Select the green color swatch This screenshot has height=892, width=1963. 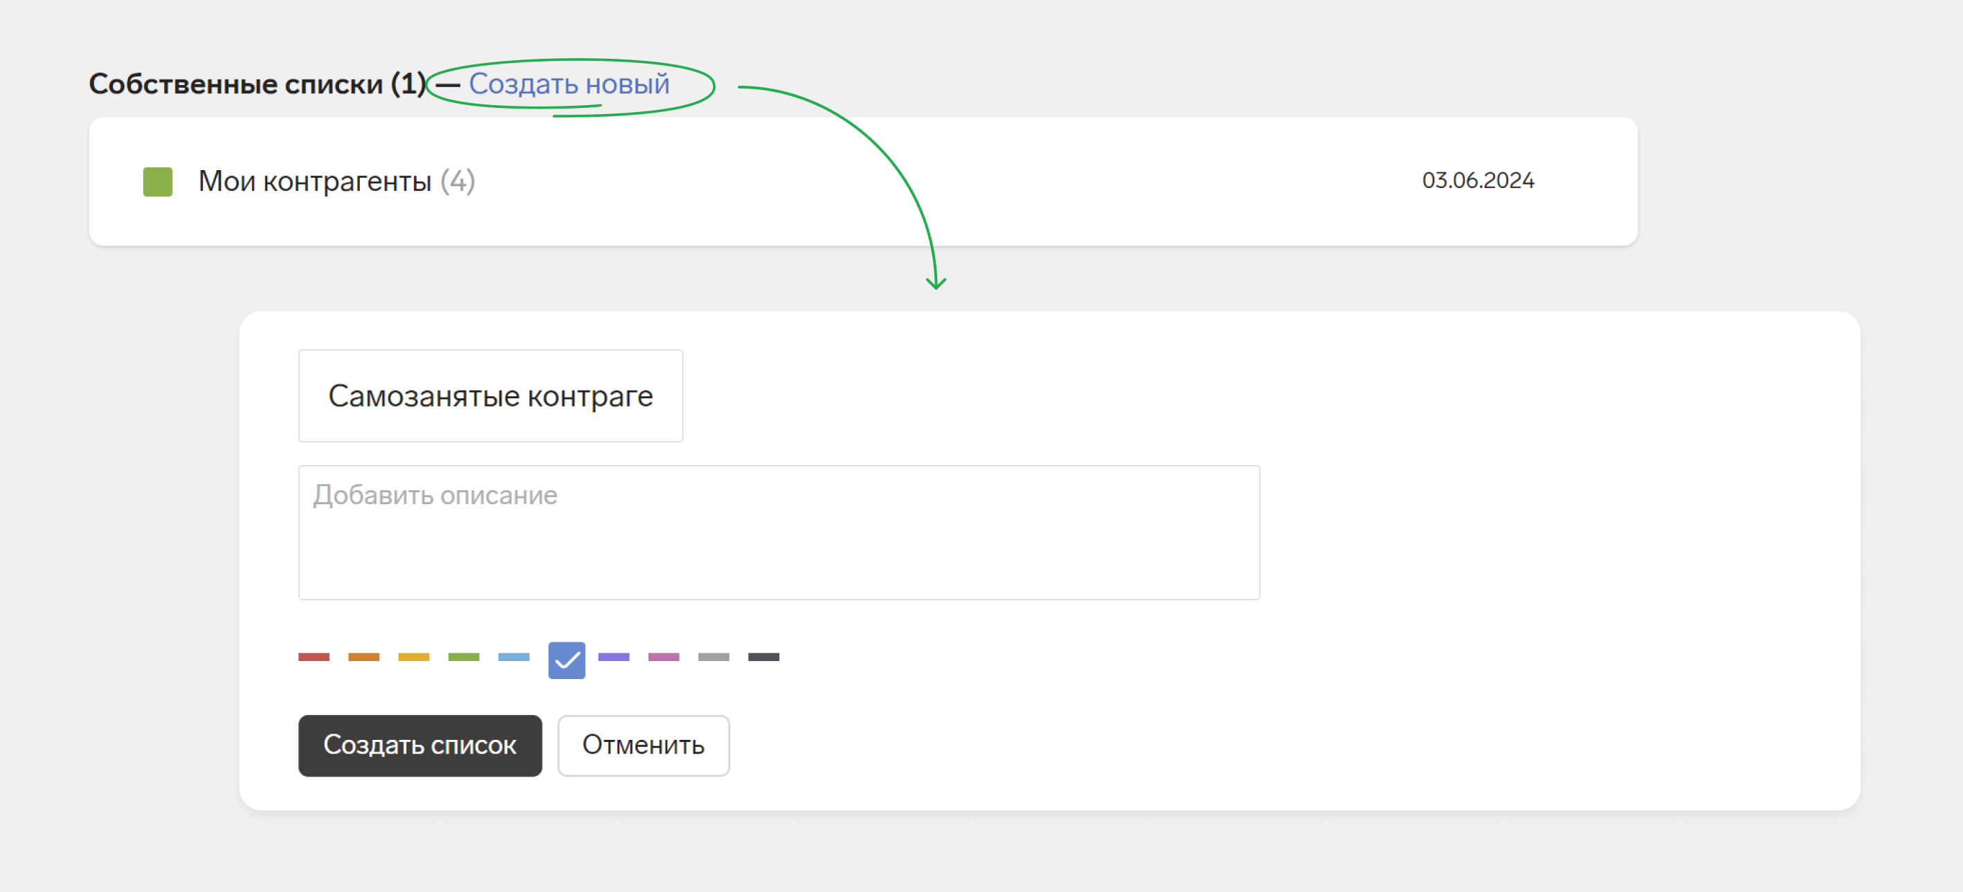click(x=463, y=657)
